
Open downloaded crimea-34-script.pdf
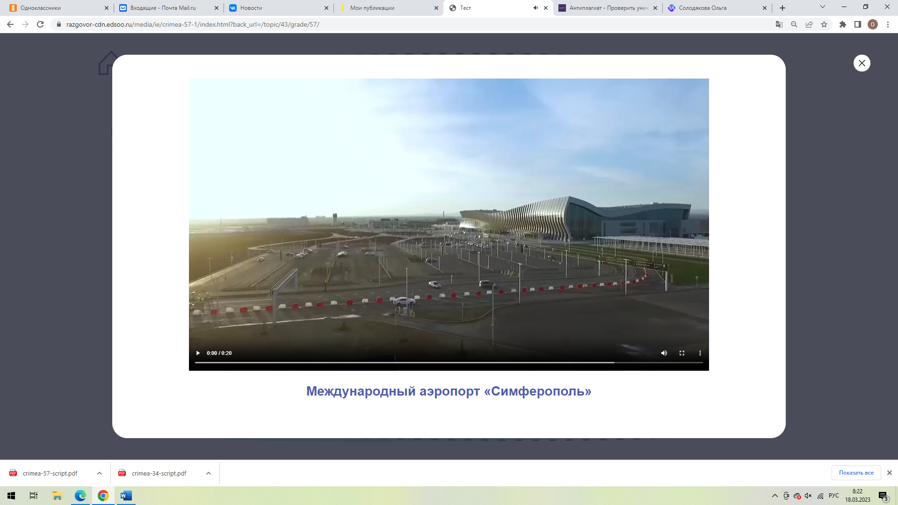tap(159, 473)
